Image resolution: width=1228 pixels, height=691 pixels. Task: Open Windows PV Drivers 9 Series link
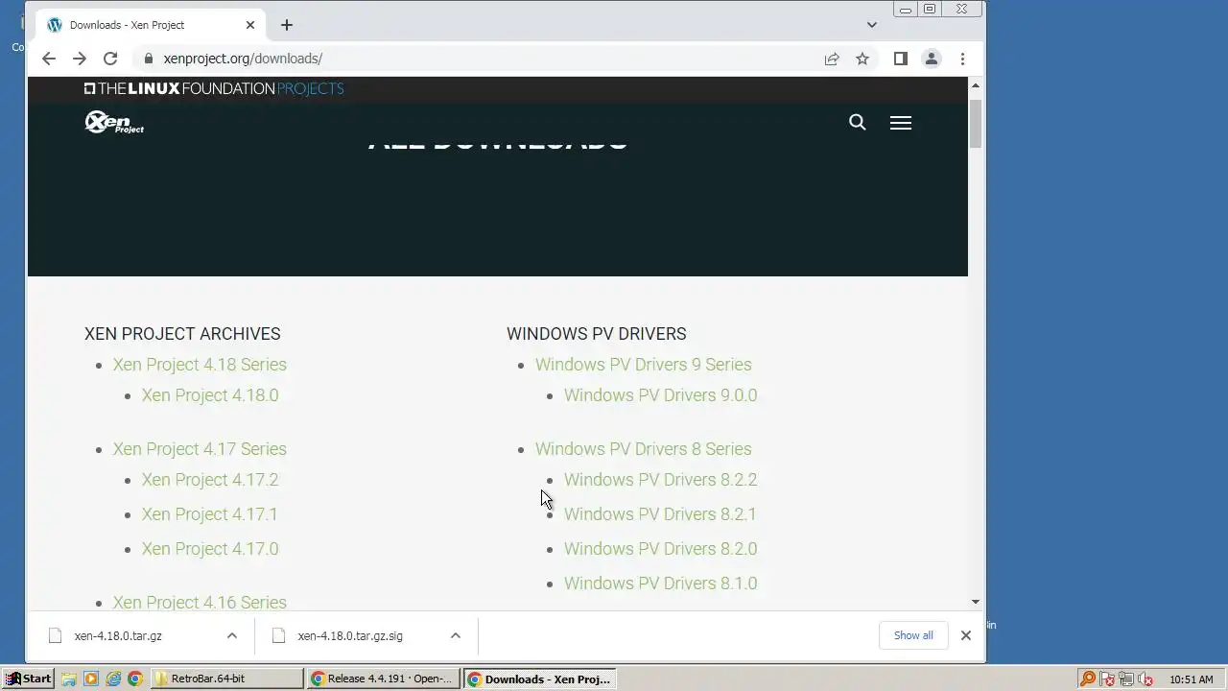pos(643,365)
